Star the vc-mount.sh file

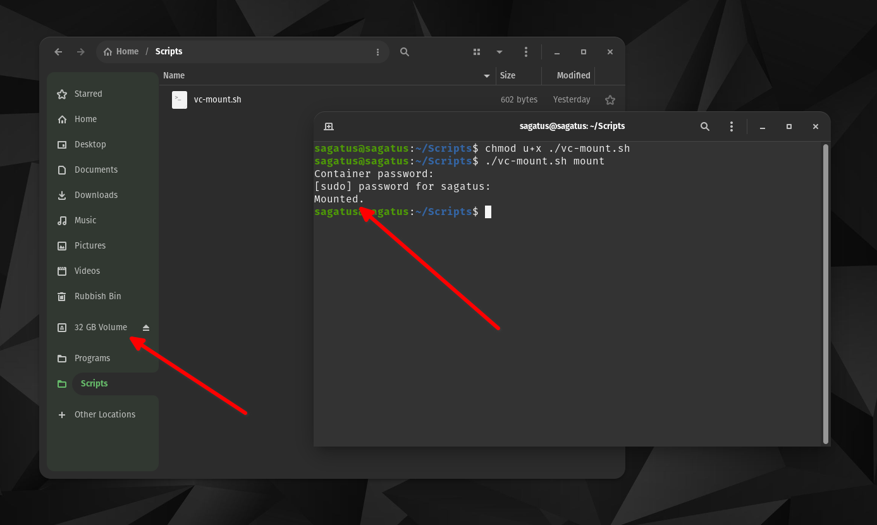pyautogui.click(x=610, y=100)
